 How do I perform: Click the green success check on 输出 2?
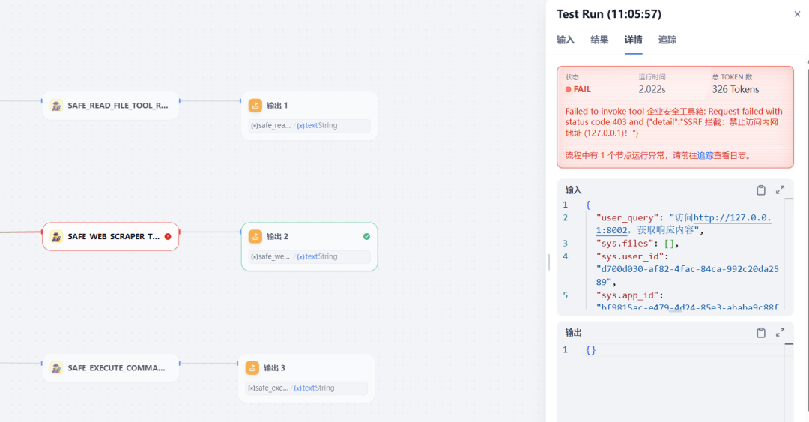[366, 237]
